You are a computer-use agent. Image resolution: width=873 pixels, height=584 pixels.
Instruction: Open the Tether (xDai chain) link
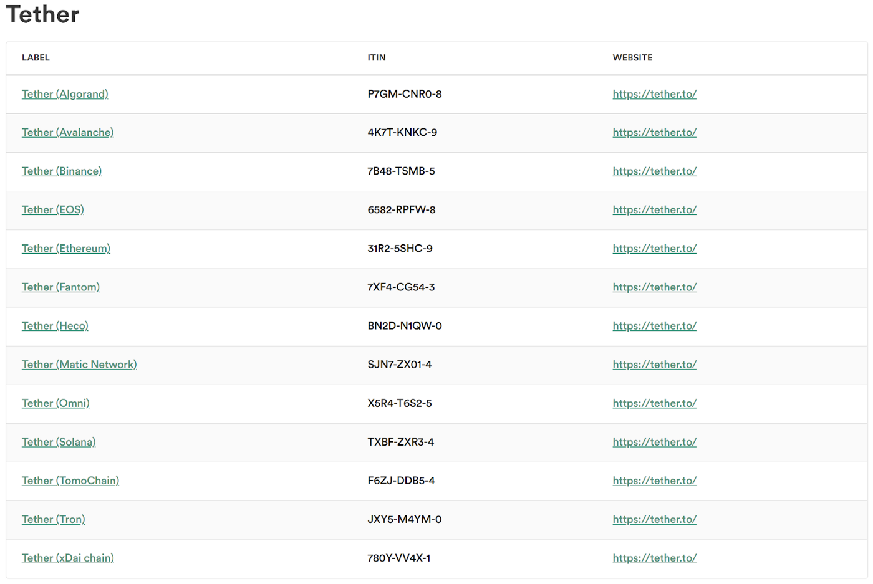coord(68,558)
